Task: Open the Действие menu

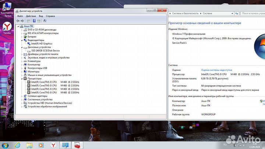Action: click(31, 16)
